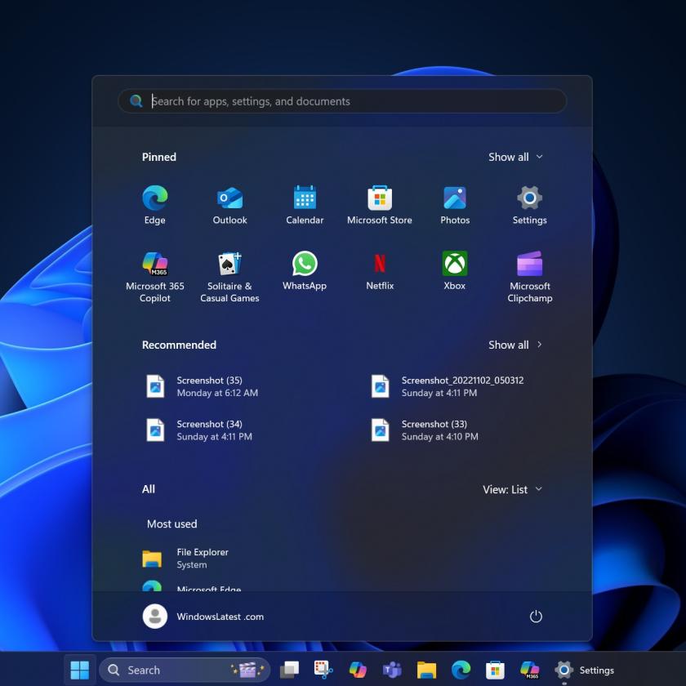Open File Explorer in Most used list
The image size is (686, 686).
[x=202, y=559]
